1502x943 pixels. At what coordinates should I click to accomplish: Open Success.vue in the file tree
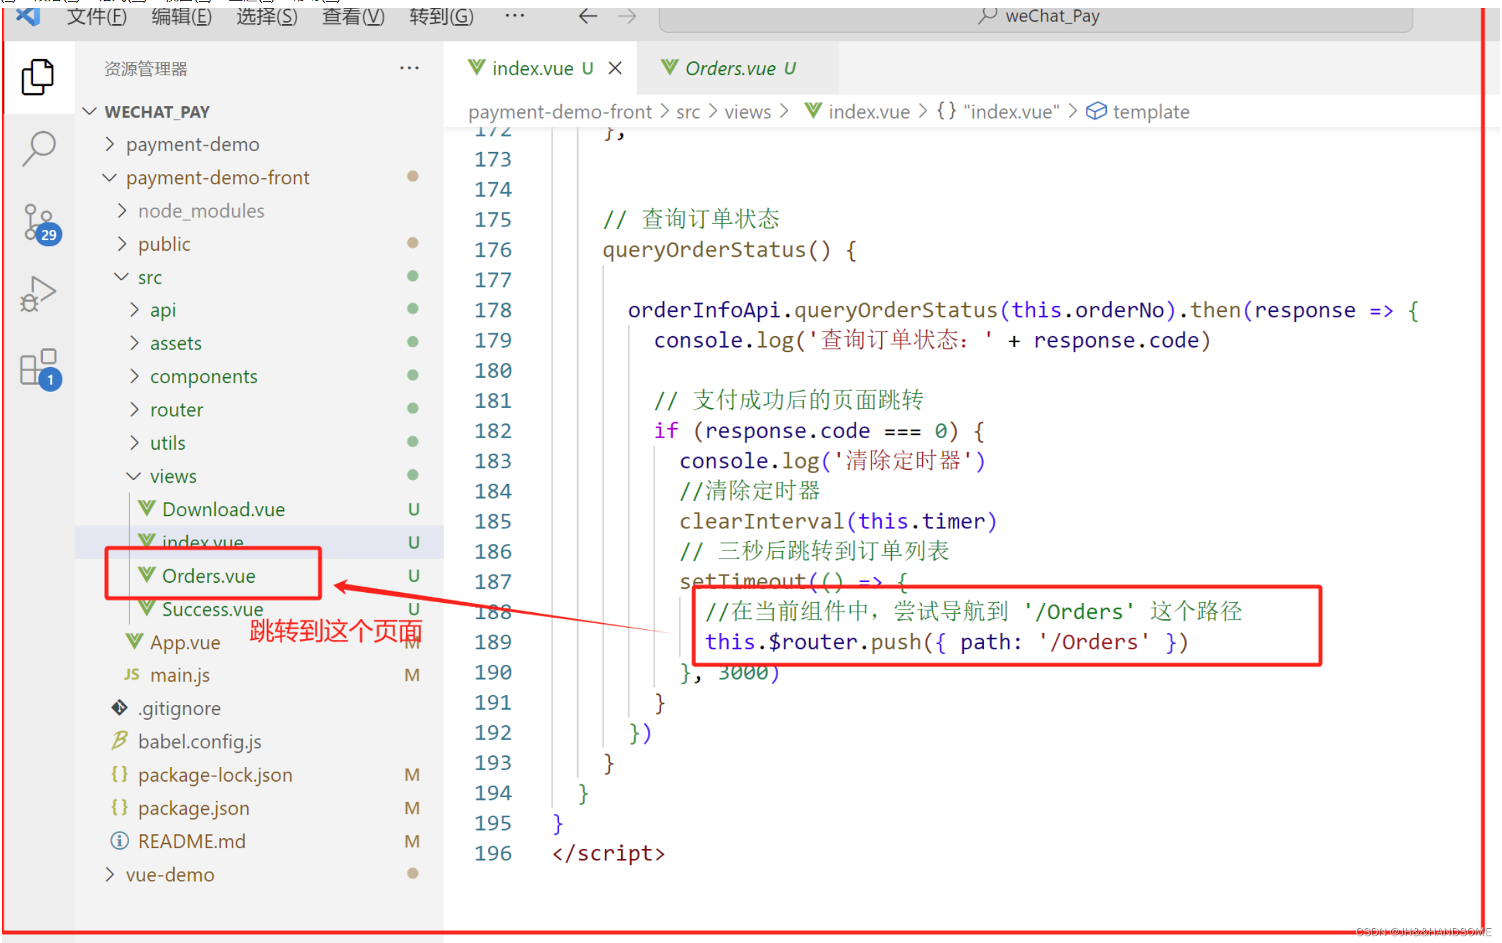(259, 609)
